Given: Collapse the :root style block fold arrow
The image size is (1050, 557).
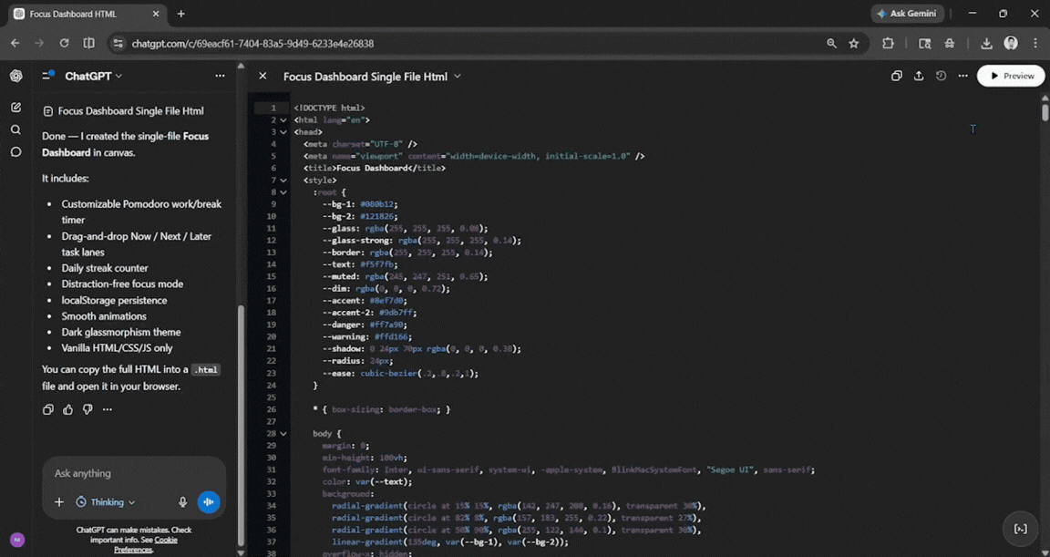Looking at the screenshot, I should [x=283, y=192].
